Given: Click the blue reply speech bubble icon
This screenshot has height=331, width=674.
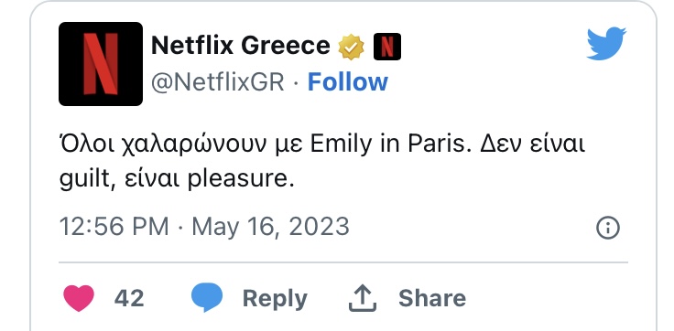Looking at the screenshot, I should pos(207,297).
